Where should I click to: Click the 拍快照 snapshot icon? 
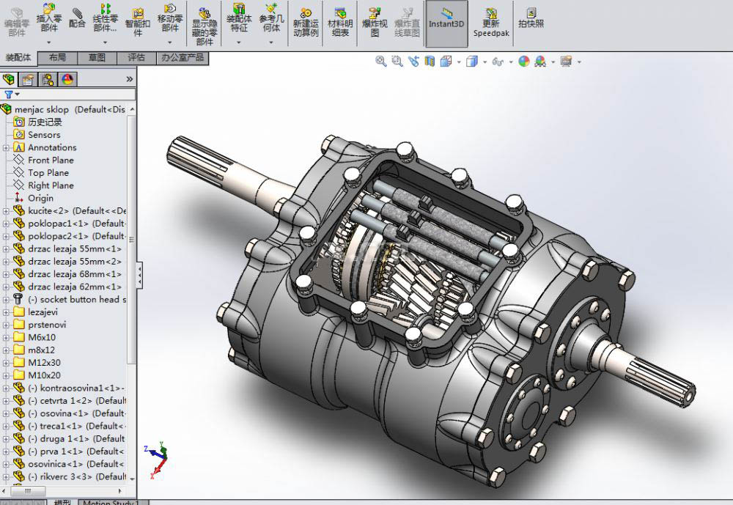531,18
